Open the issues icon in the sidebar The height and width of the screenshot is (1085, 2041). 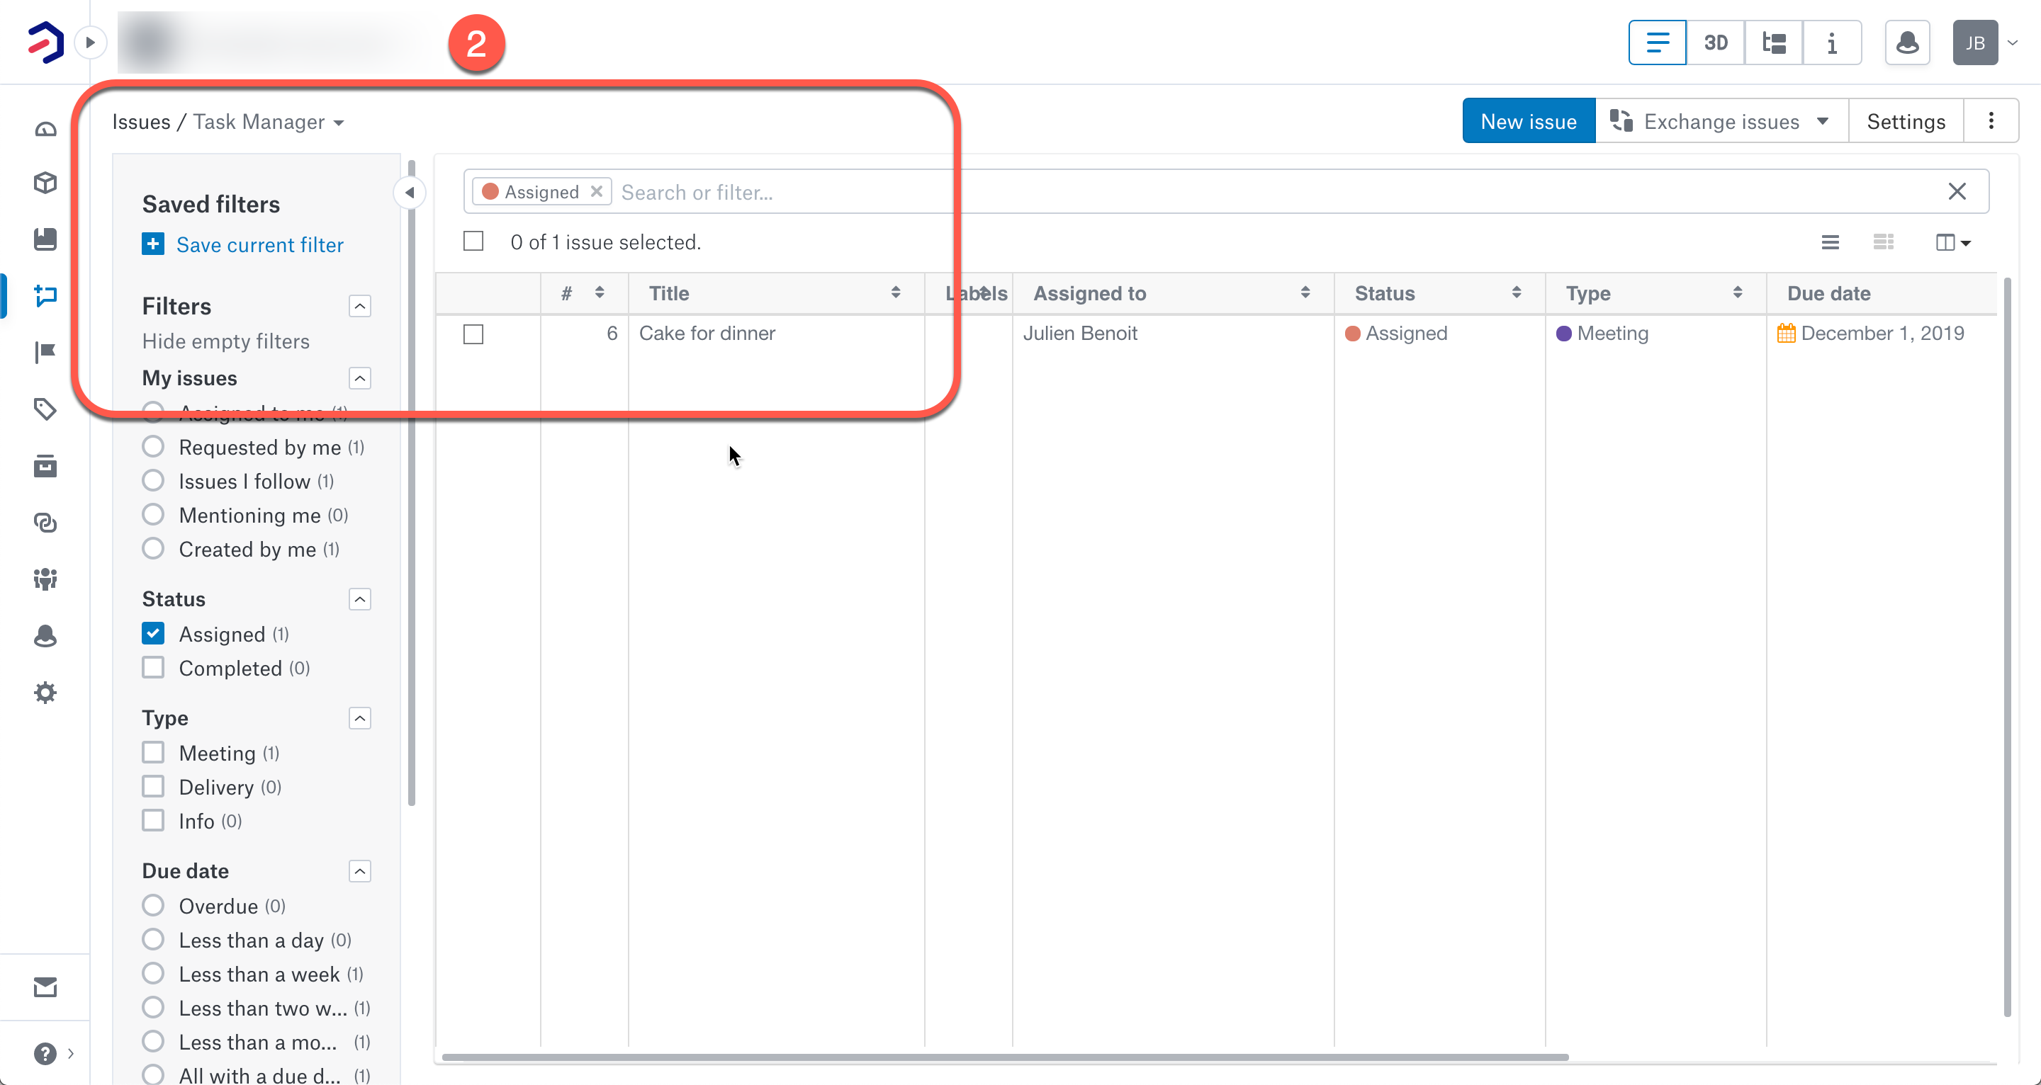(45, 295)
